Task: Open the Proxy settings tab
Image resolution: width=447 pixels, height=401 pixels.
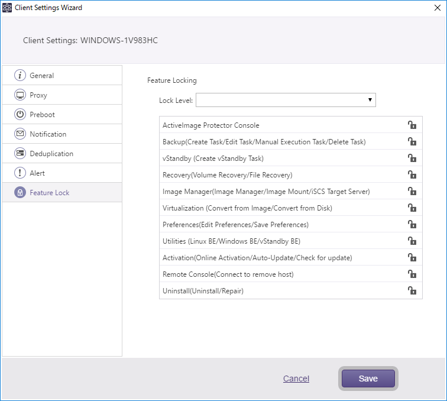Action: click(62, 95)
